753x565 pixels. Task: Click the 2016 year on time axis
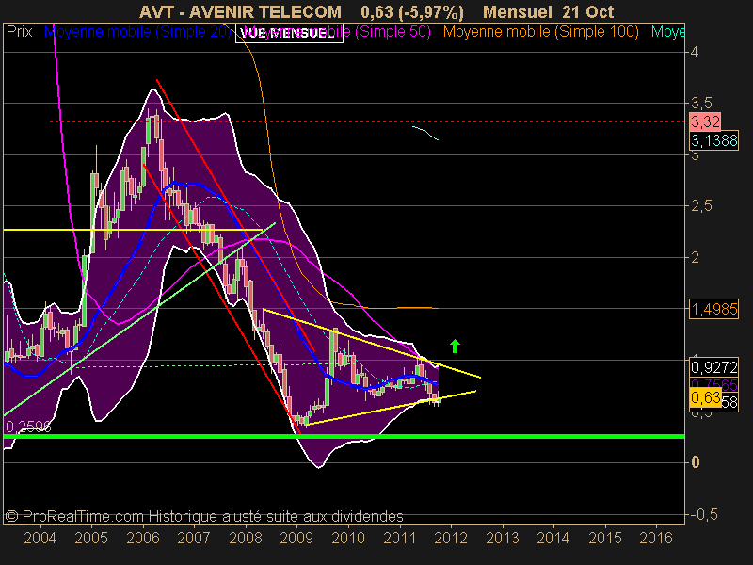(656, 538)
